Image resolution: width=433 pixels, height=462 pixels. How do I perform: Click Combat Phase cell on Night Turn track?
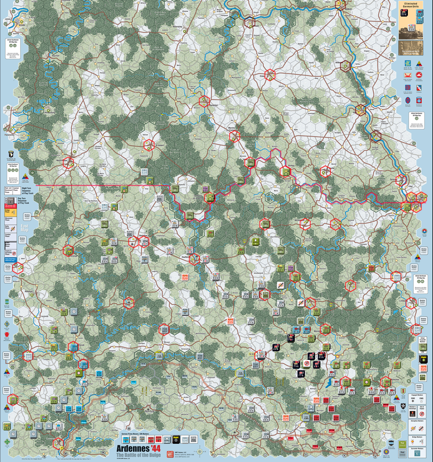[x=17, y=191]
